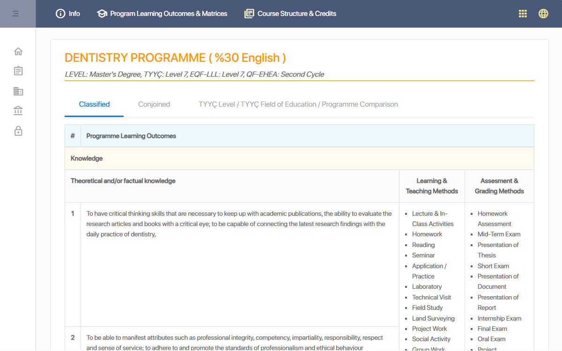Image resolution: width=562 pixels, height=351 pixels.
Task: Click the info circle icon
Action: tap(60, 14)
